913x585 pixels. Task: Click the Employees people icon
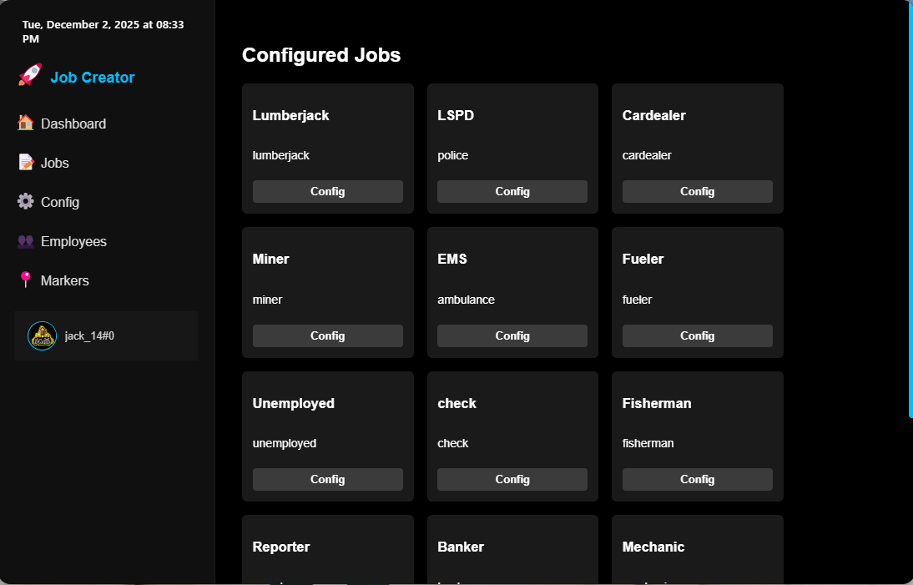25,240
